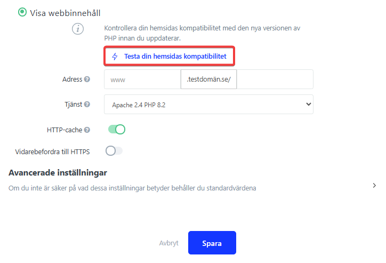Click the Tjänst label text
This screenshot has width=386, height=263.
coord(73,105)
